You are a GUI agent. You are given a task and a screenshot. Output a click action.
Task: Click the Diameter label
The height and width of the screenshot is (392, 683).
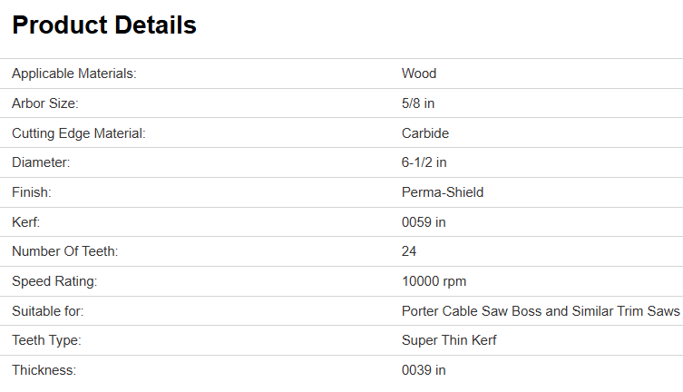coord(41,162)
